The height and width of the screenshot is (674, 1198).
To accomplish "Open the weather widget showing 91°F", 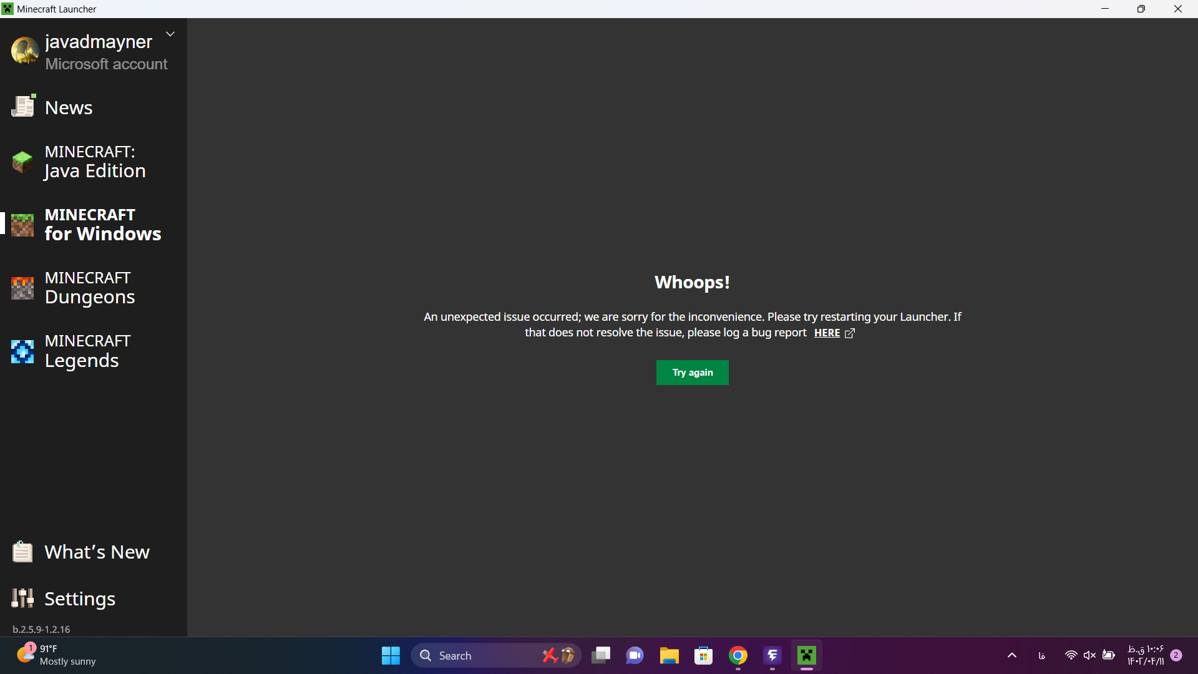I will [56, 655].
